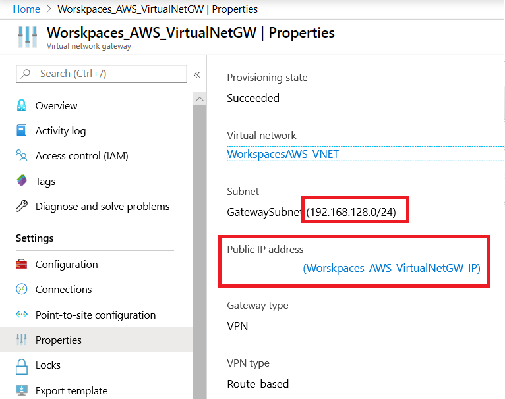Click the Settings section heading
The width and height of the screenshot is (505, 399).
(x=35, y=238)
